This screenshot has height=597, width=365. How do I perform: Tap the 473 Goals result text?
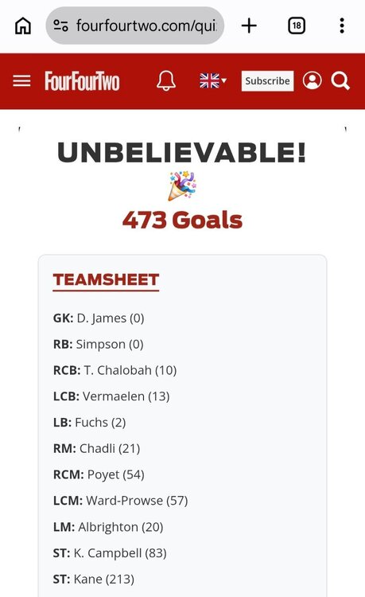182,220
